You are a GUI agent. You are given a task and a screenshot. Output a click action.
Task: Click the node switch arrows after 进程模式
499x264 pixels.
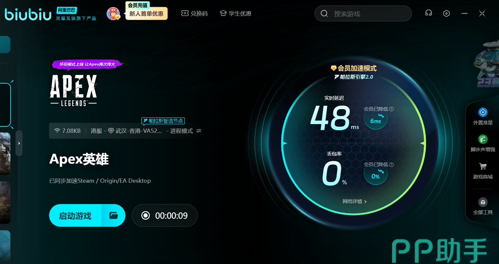click(x=199, y=131)
